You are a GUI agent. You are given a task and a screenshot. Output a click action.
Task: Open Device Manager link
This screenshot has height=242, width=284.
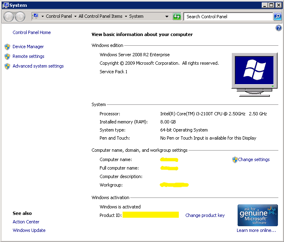tap(28, 47)
